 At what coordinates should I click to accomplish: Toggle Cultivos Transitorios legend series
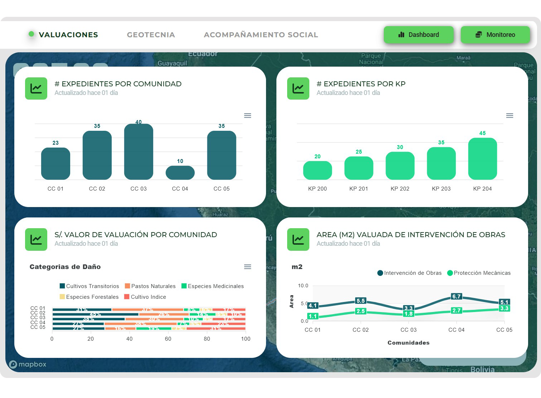coord(90,286)
